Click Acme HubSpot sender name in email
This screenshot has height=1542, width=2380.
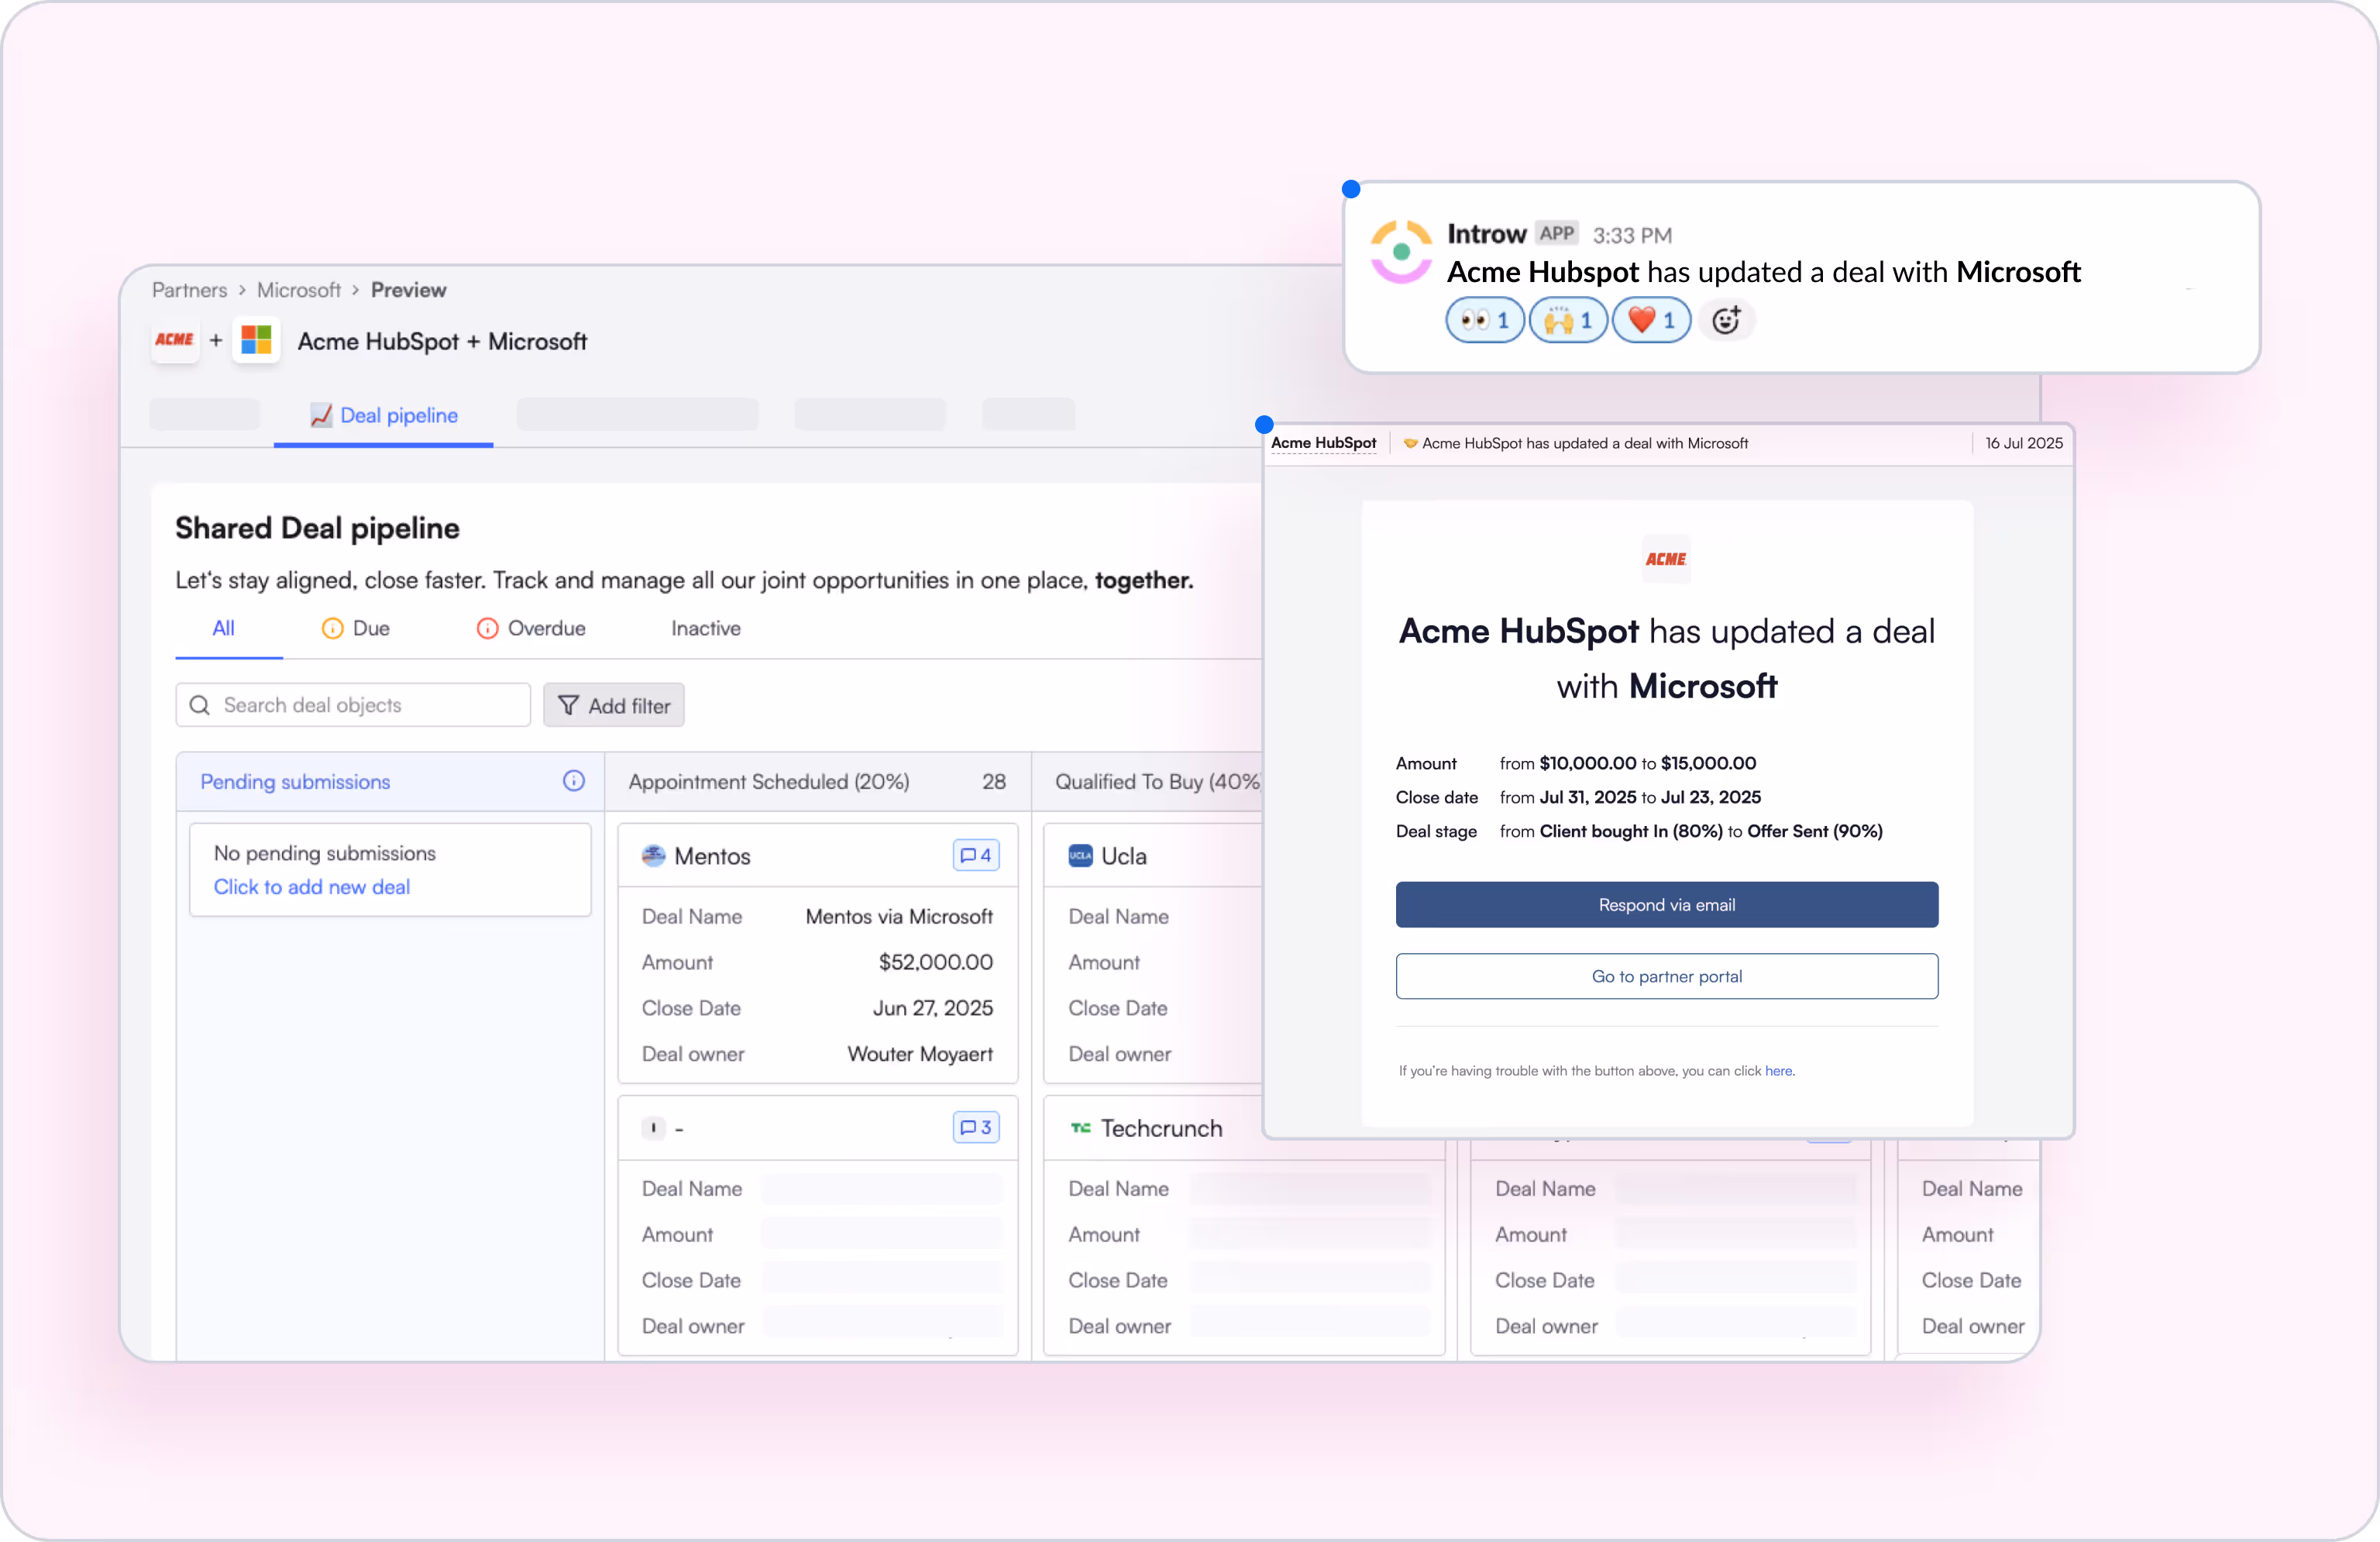pyautogui.click(x=1323, y=443)
